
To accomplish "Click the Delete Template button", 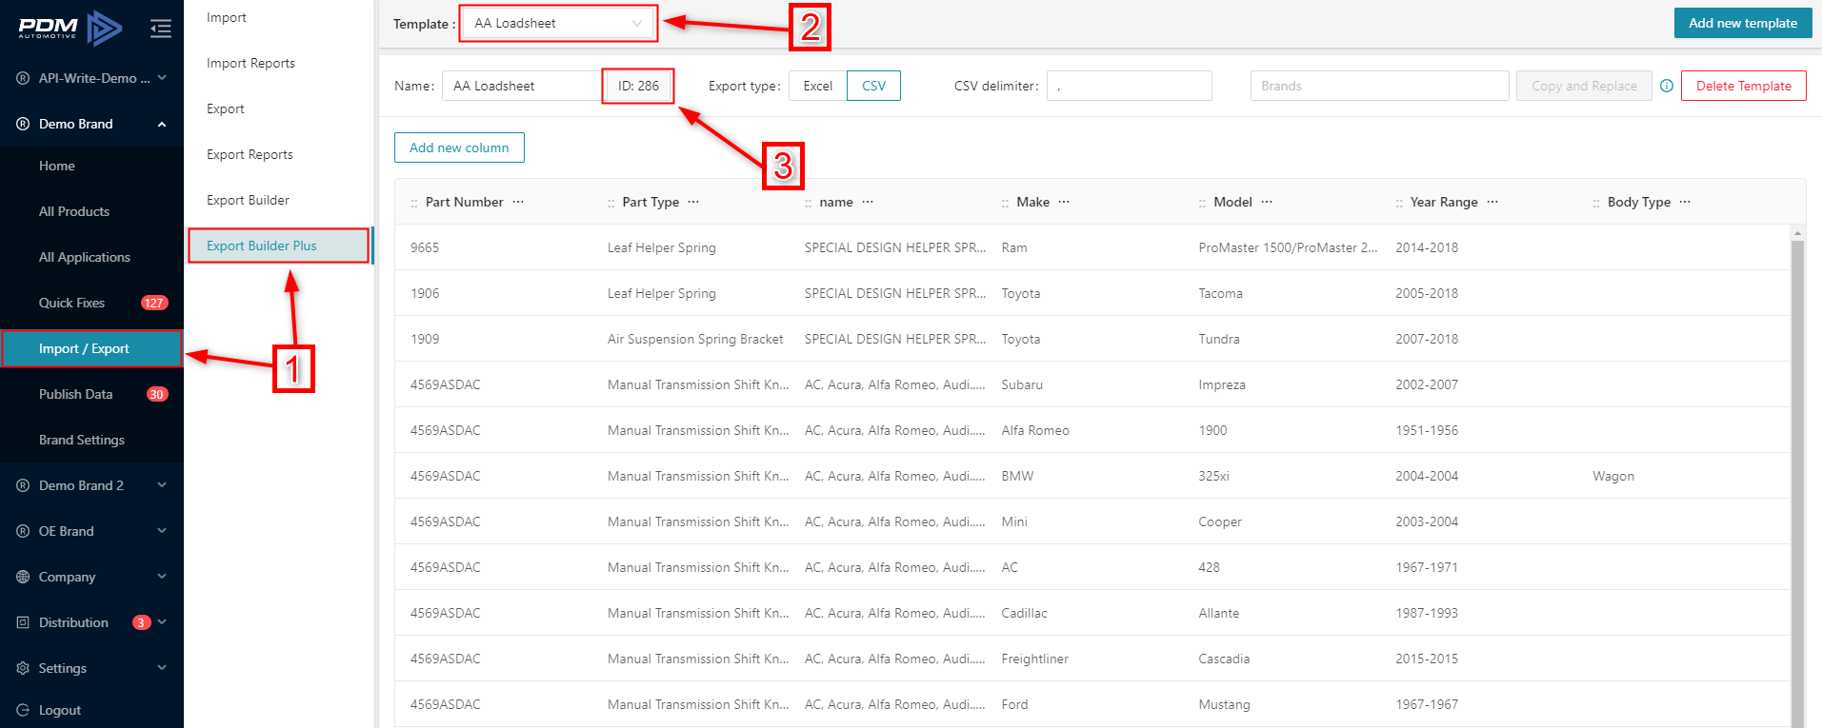I will click(x=1743, y=86).
